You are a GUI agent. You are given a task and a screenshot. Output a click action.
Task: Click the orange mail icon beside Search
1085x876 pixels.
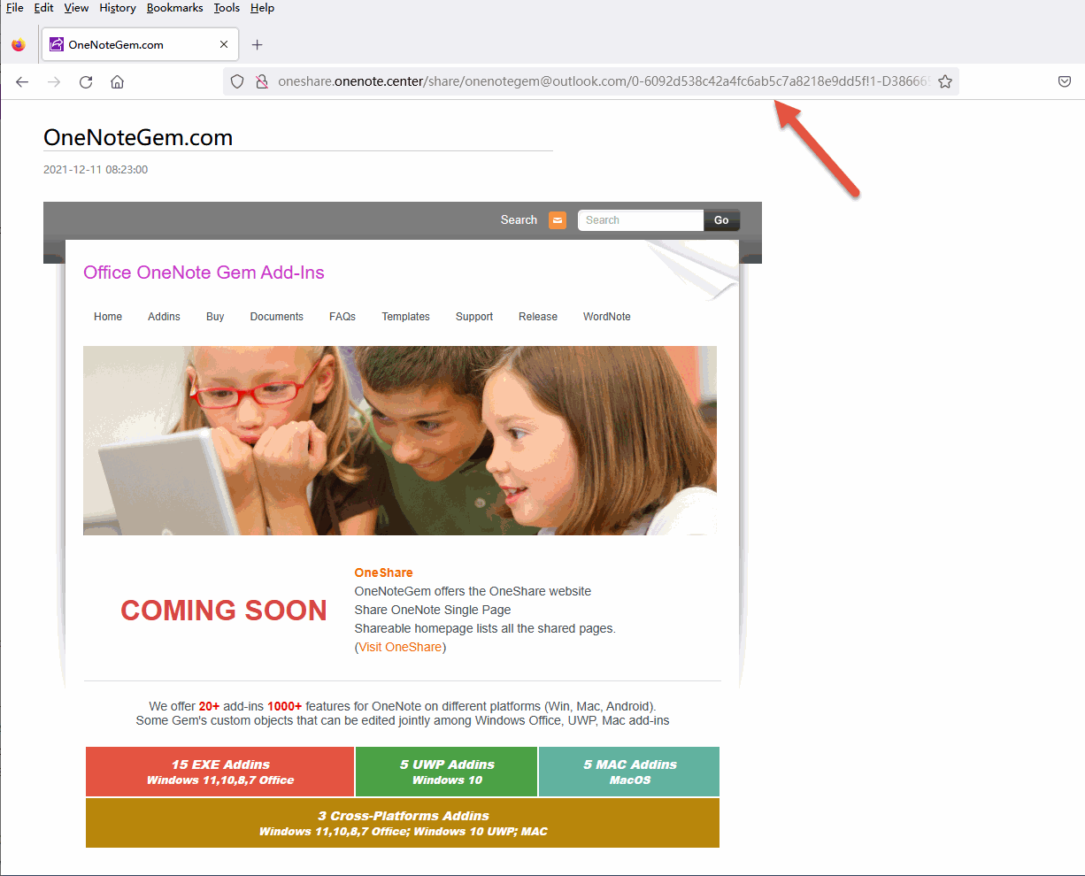click(558, 220)
